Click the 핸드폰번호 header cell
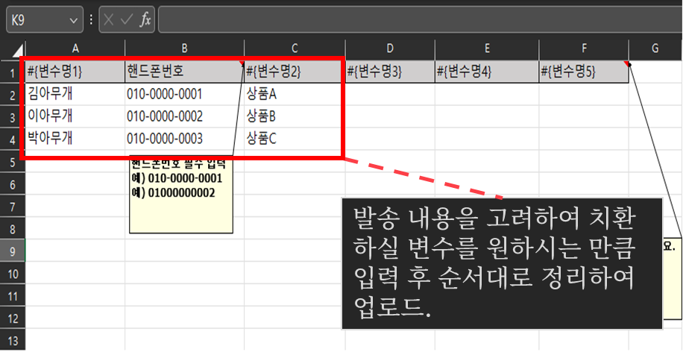This screenshot has height=352, width=683. click(184, 72)
